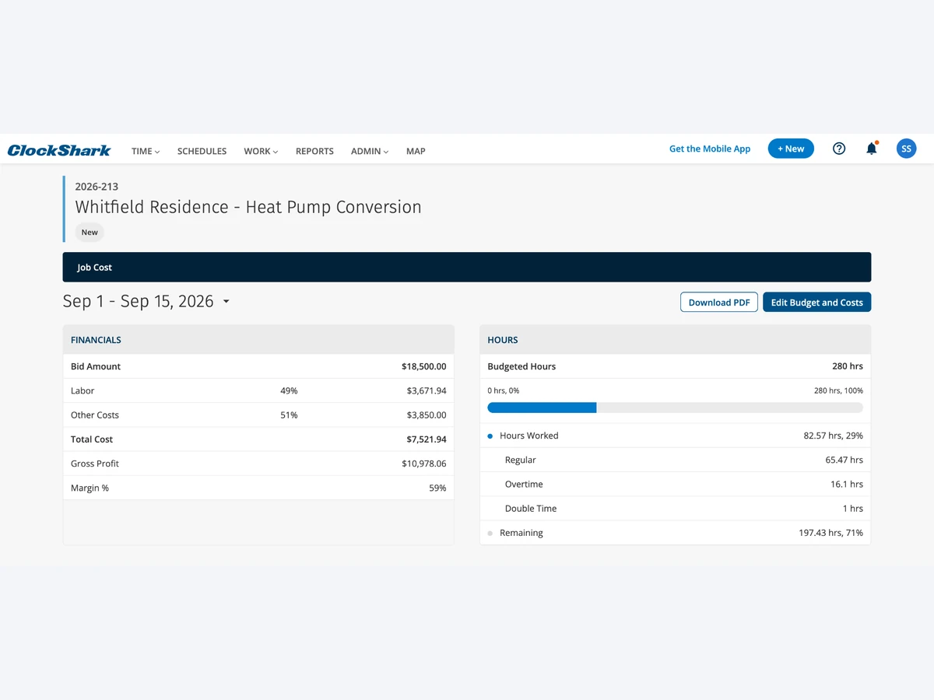Click the Other Costs label

tap(95, 415)
